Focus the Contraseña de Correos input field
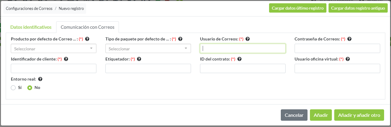 tap(337, 49)
